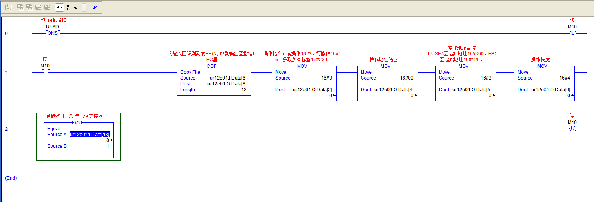The height and width of the screenshot is (202, 594).
Task: Select the M10 contact on rung 1
Action: coord(45,72)
